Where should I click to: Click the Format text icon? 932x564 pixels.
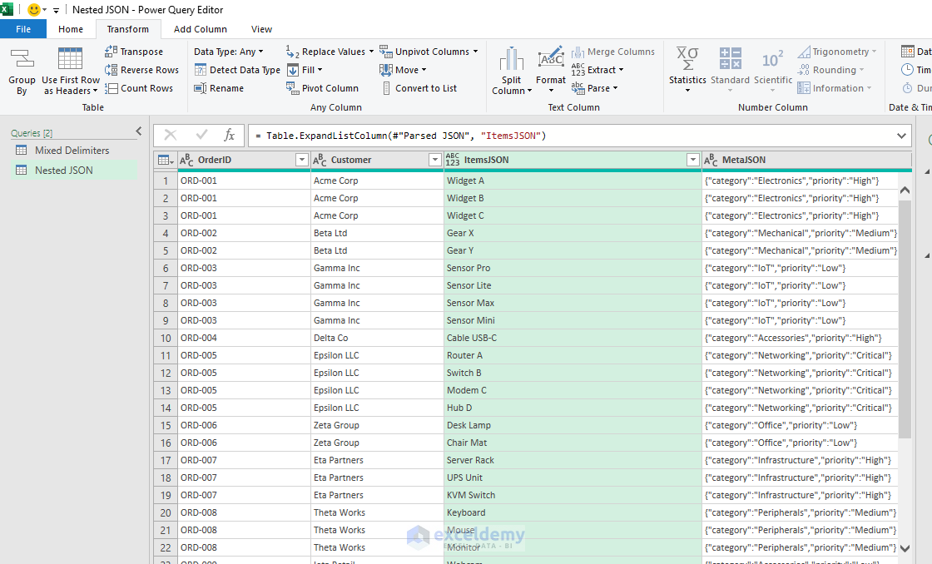click(x=551, y=57)
